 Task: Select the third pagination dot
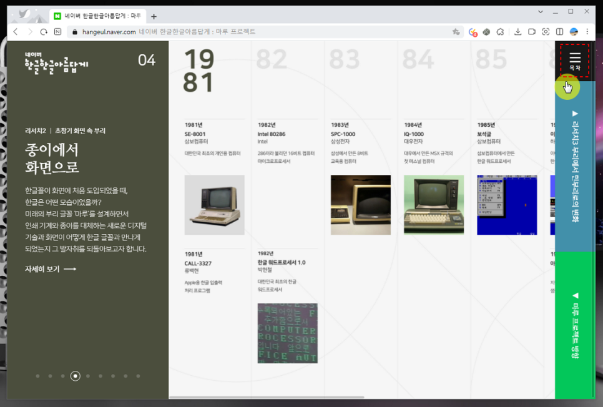click(62, 376)
